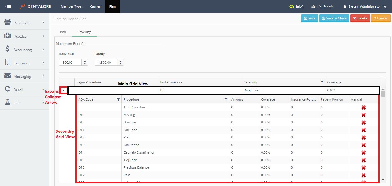Click the filter icon on Category column

click(x=322, y=83)
